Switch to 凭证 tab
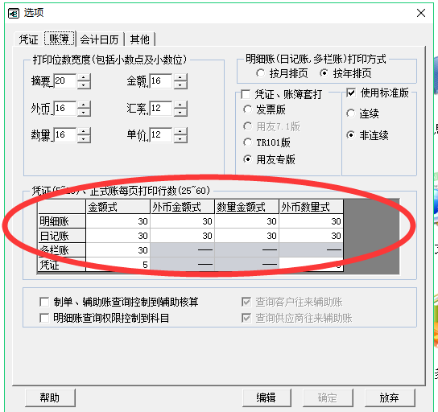 tap(28, 39)
